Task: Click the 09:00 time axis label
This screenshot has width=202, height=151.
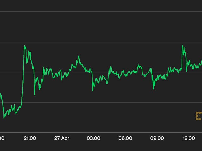Action: coord(157,138)
